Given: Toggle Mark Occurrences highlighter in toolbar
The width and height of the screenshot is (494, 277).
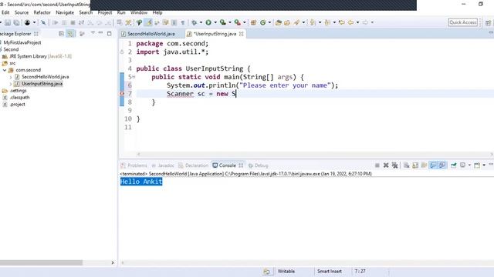Looking at the screenshot, I should [148, 22].
